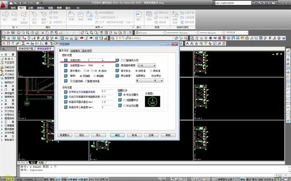Click the Save icon in the standard toolbar
The width and height of the screenshot is (291, 181).
[13, 33]
